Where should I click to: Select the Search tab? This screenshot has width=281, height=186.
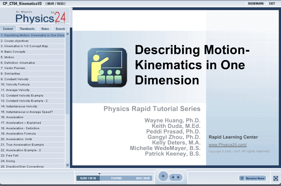pyautogui.click(x=60, y=29)
